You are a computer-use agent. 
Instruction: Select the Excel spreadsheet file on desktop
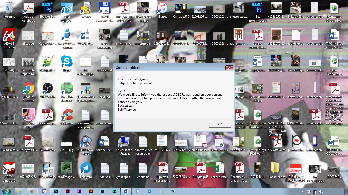tap(219, 170)
